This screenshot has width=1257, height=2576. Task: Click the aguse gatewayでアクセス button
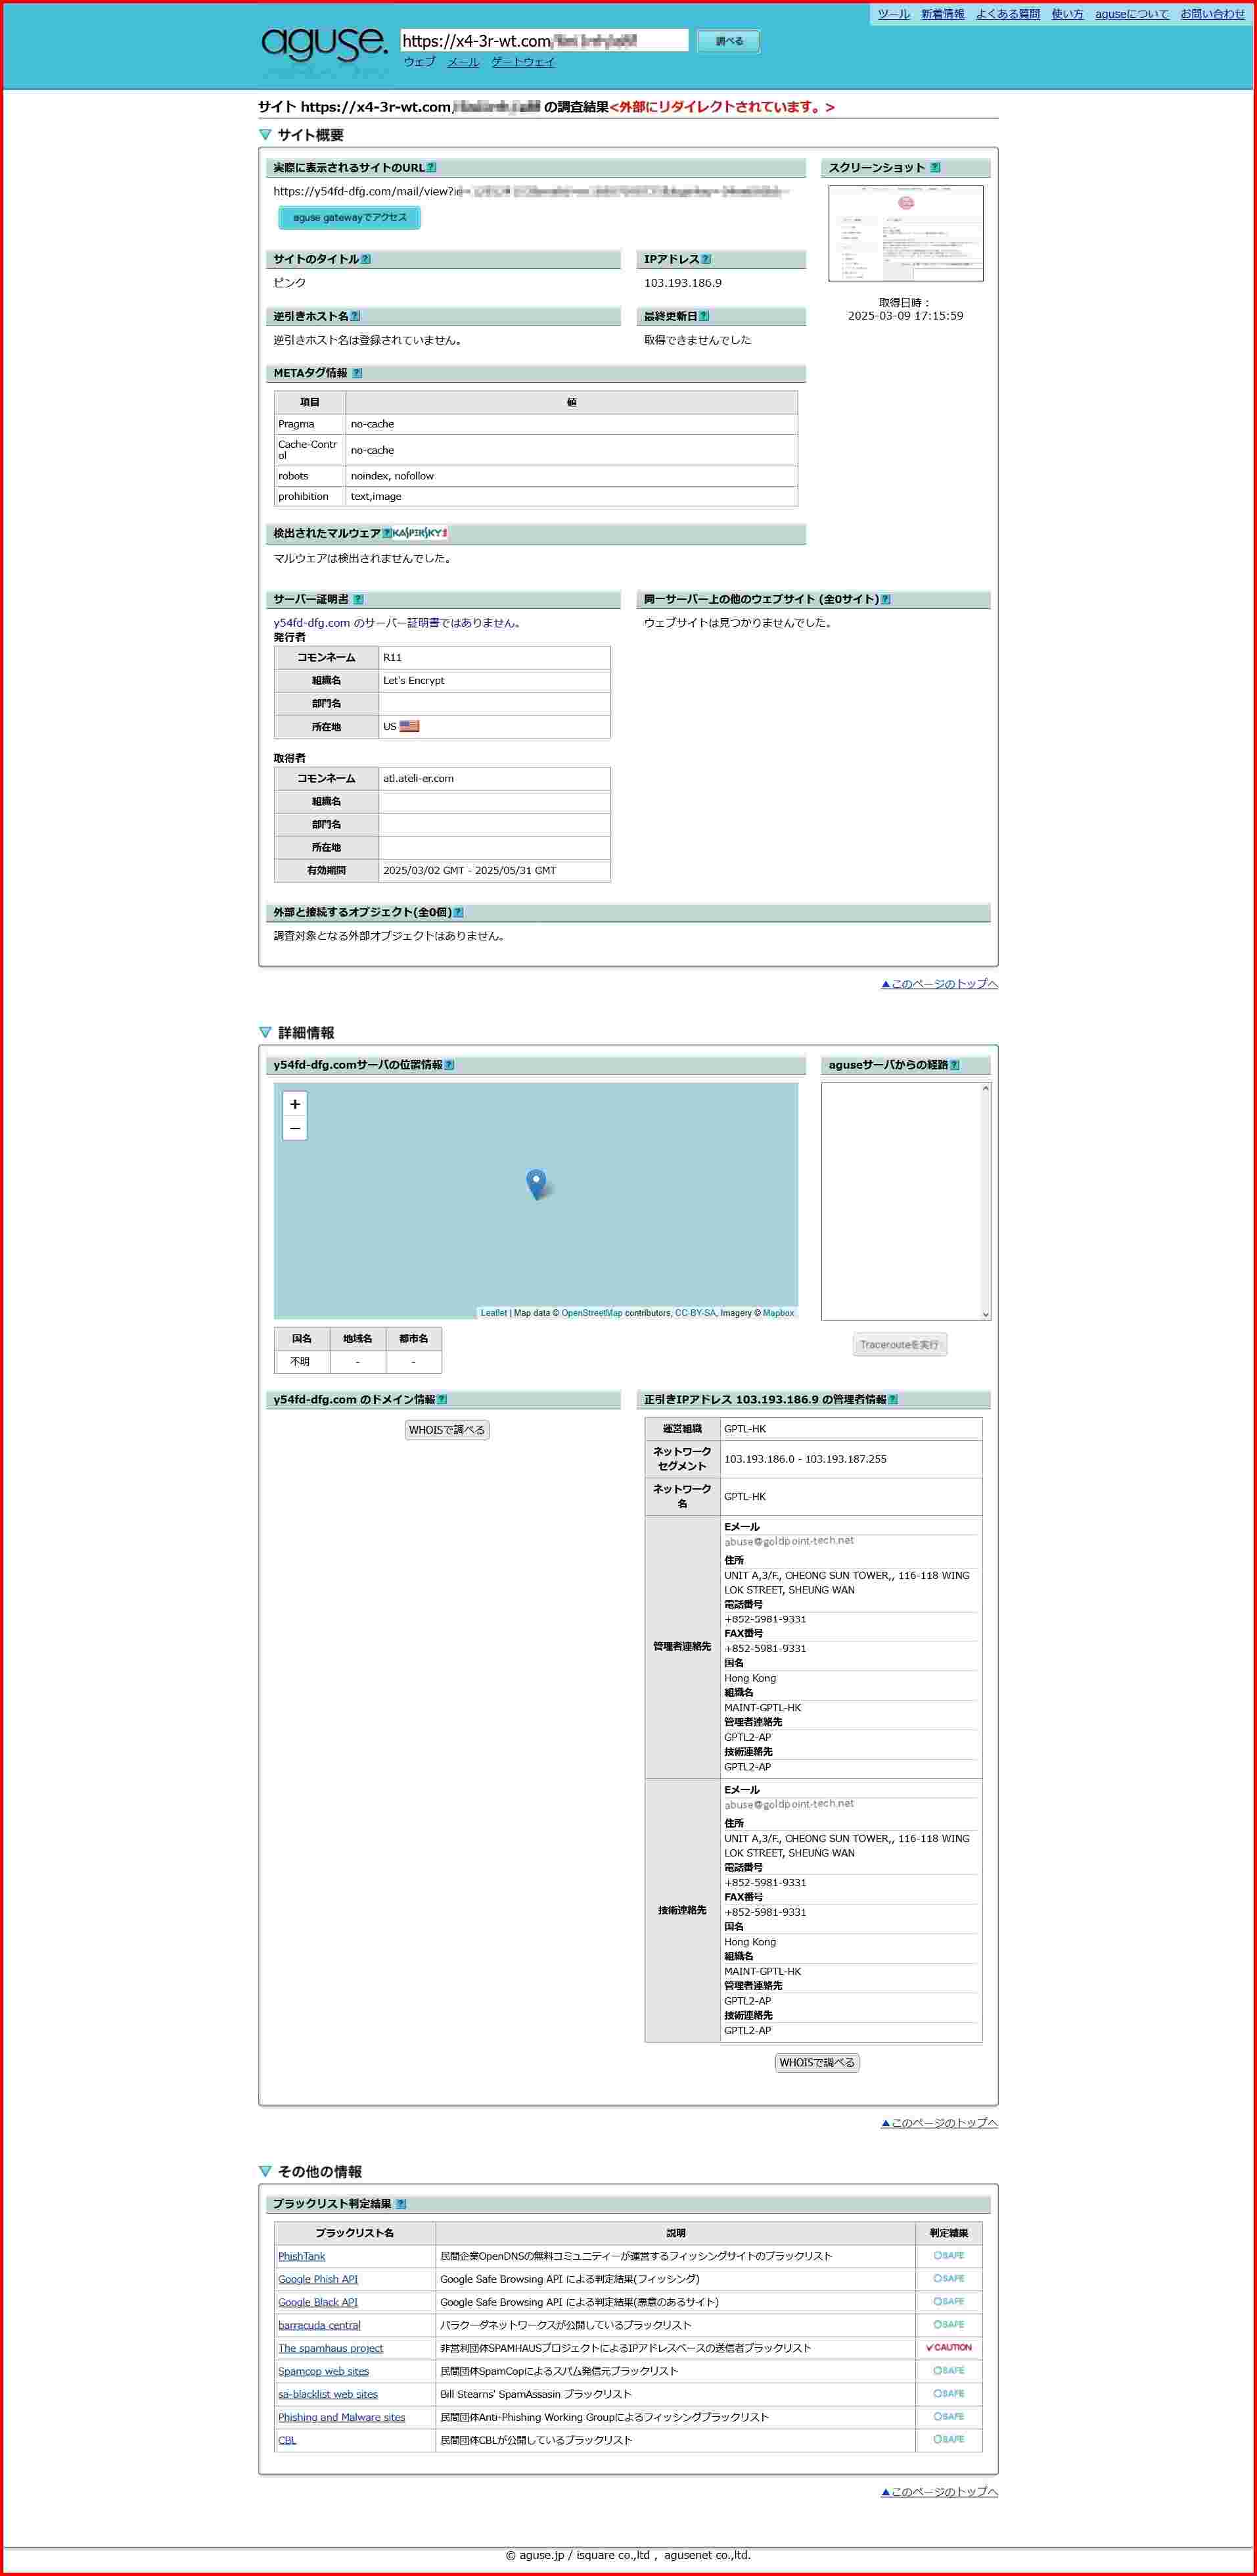pos(350,217)
